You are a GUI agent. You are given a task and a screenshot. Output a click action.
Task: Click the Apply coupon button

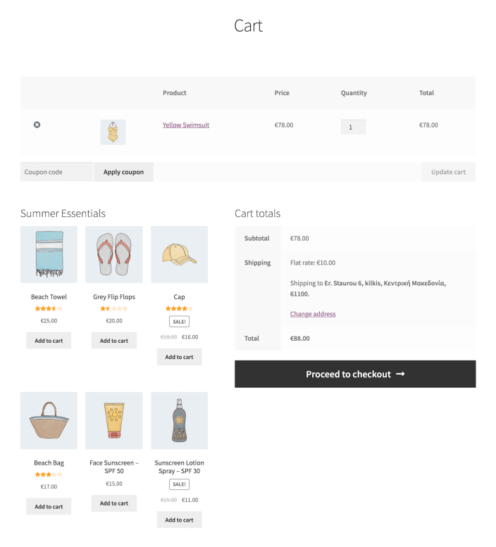pos(123,172)
